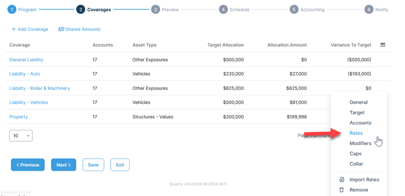
Task: Select Caps menu option
Action: 355,154
